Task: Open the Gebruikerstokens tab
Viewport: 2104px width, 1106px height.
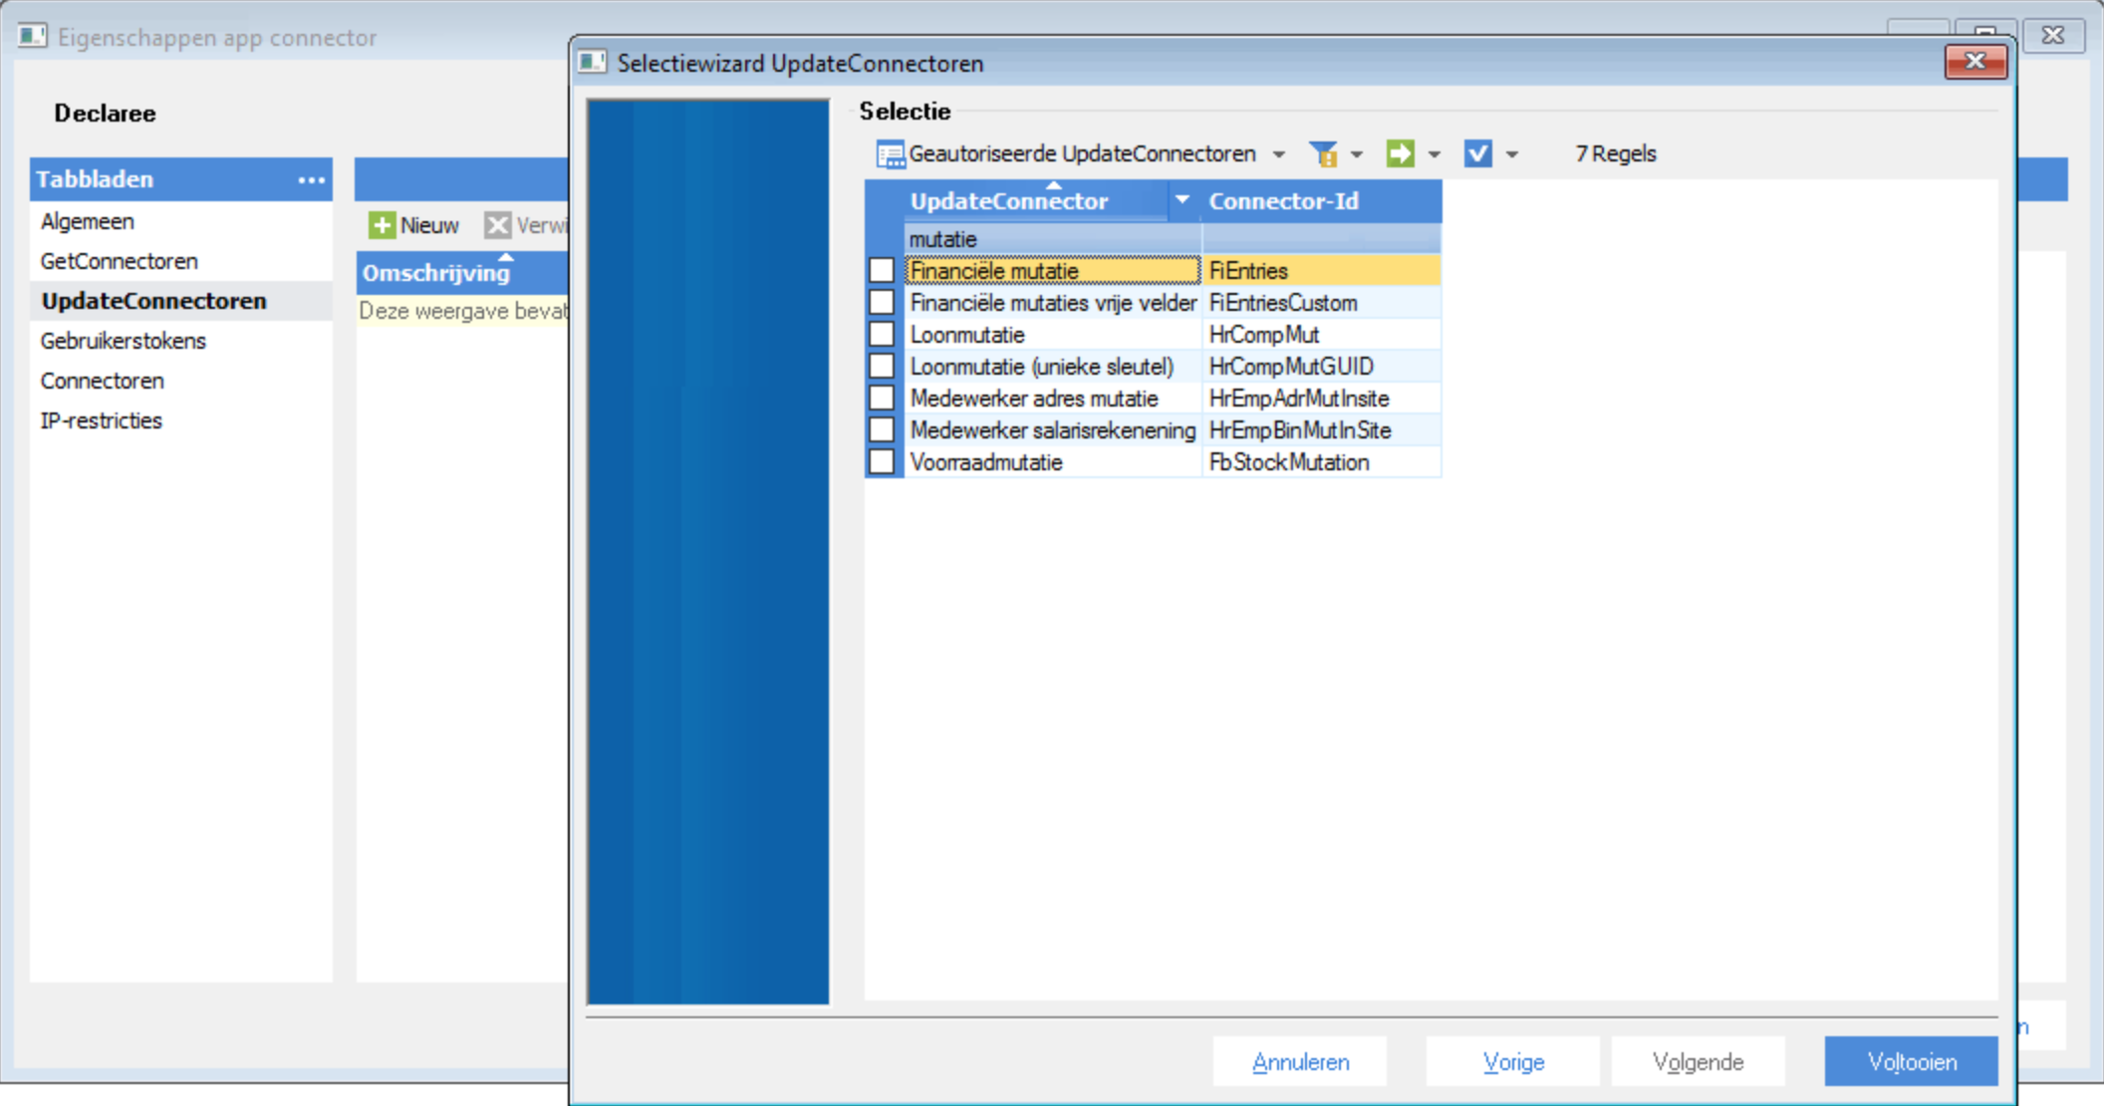Action: pyautogui.click(x=123, y=341)
